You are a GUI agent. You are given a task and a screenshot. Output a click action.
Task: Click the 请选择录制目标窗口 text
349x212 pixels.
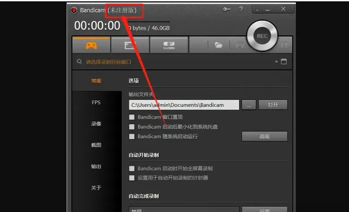pyautogui.click(x=108, y=62)
